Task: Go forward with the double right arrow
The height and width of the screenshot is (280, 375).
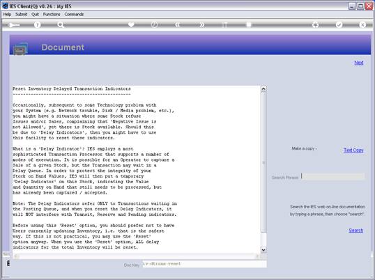Action: pyautogui.click(x=202, y=24)
